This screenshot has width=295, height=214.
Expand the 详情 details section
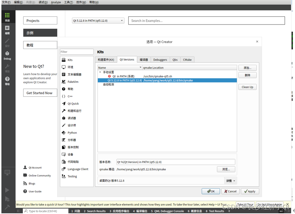(x=230, y=181)
